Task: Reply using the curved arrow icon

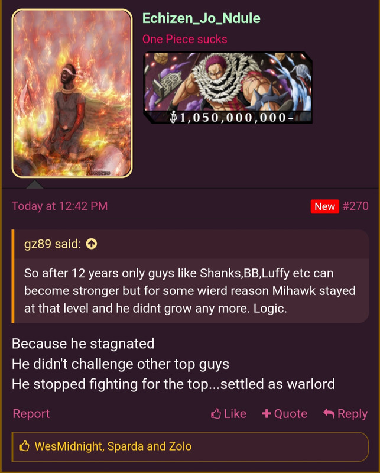Action: [329, 413]
